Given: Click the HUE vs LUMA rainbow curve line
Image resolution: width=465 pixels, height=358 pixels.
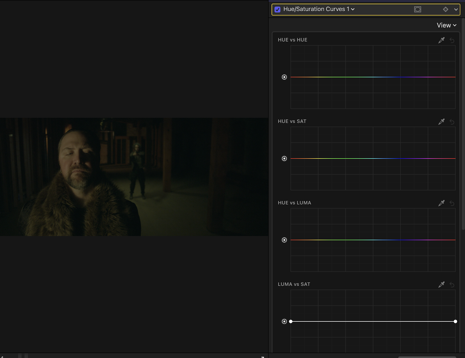Looking at the screenshot, I should (373, 240).
